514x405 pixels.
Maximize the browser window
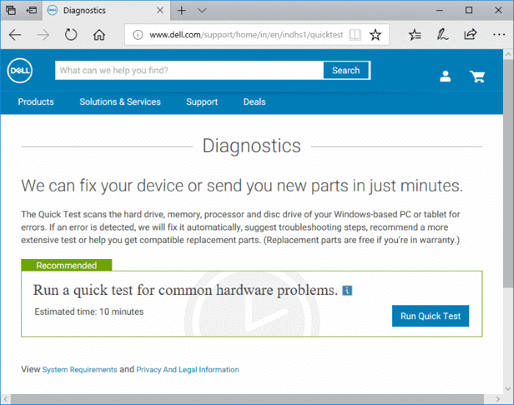(x=468, y=10)
